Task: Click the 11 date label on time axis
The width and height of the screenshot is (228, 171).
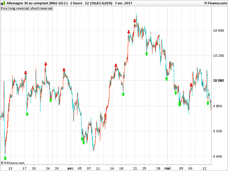Action: pos(98,168)
